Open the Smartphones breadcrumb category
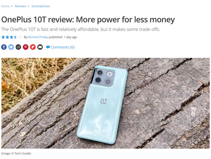The width and height of the screenshot is (211, 159). [x=41, y=6]
